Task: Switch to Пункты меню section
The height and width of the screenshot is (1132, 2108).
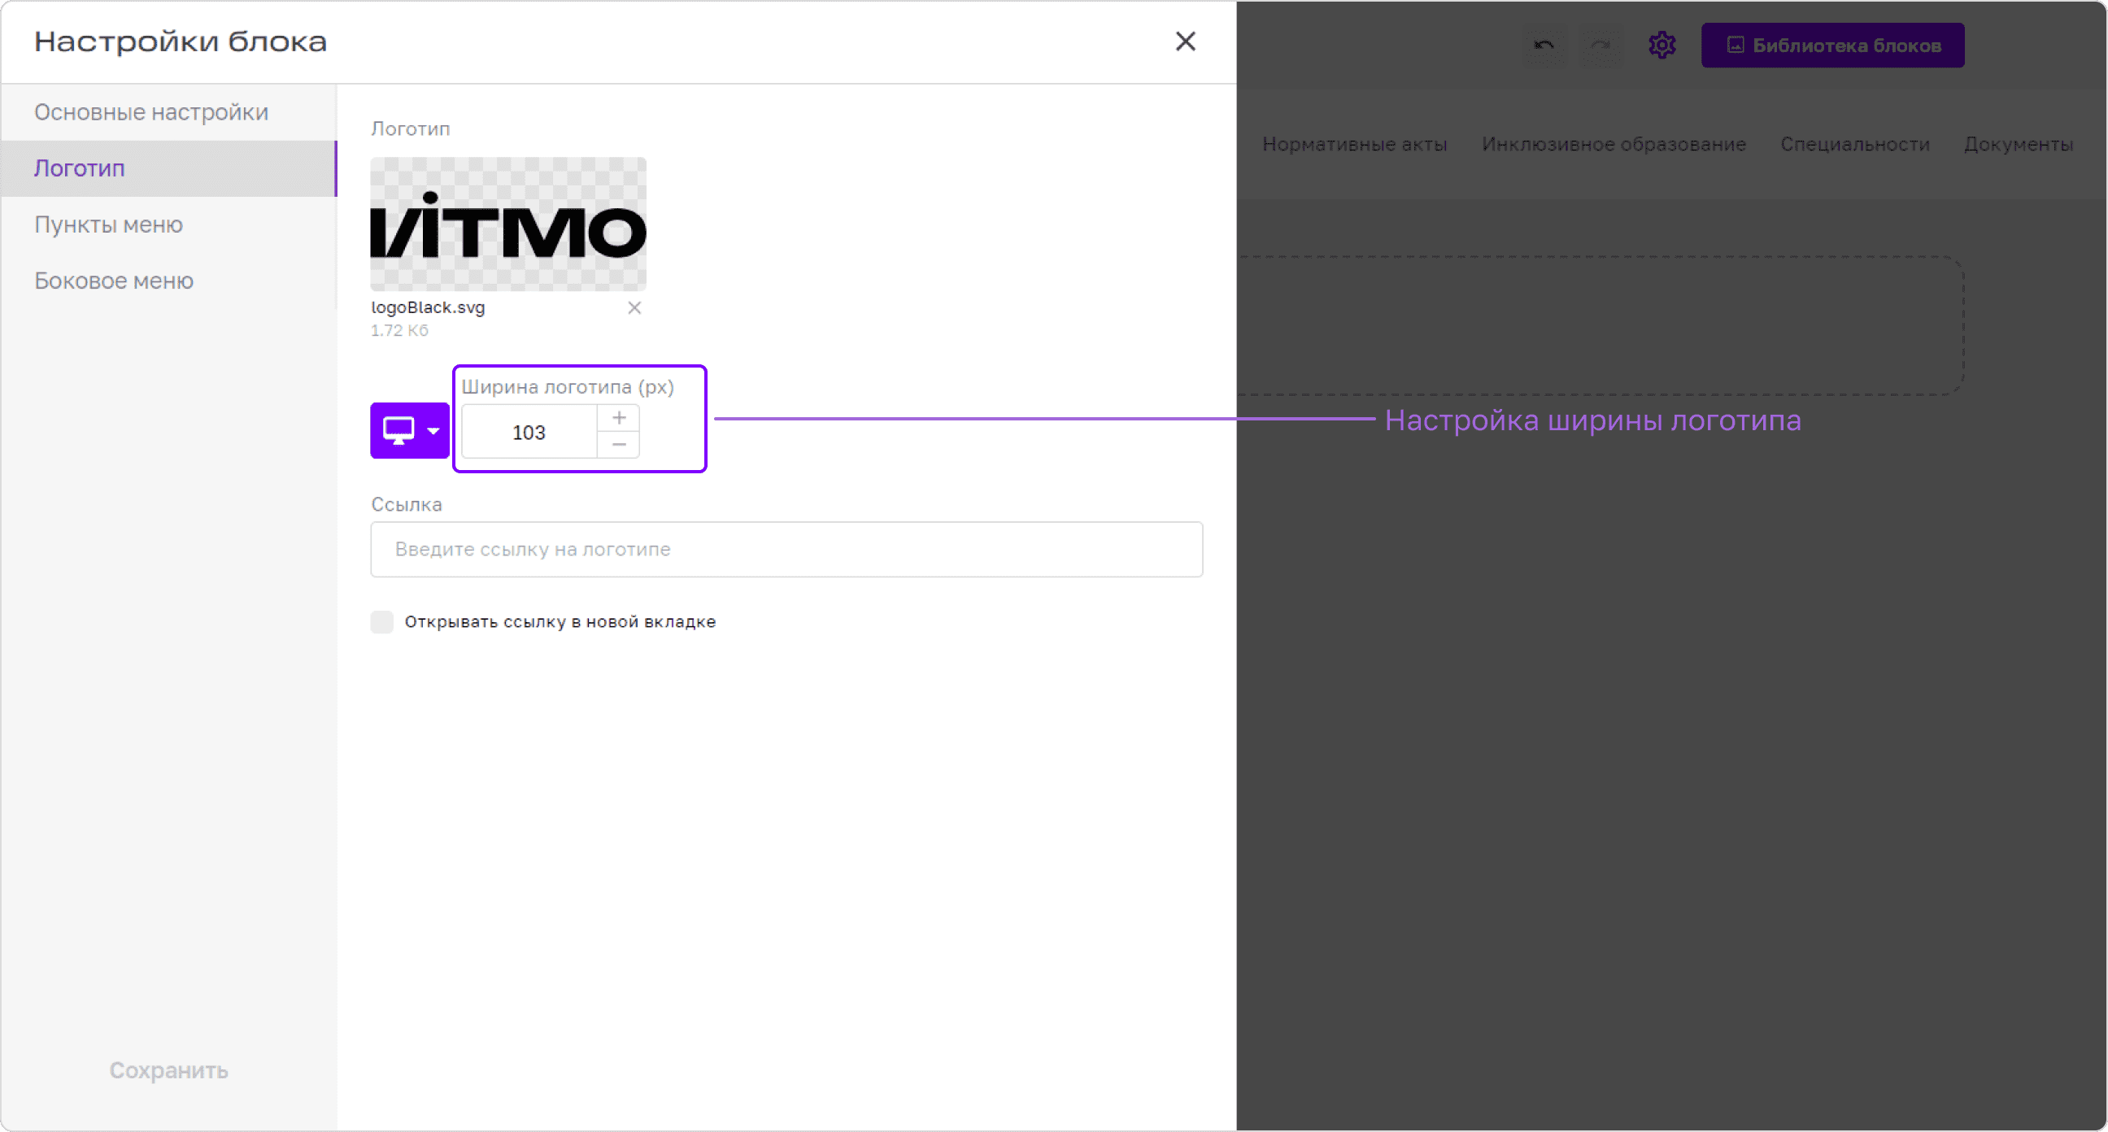Action: [168, 224]
